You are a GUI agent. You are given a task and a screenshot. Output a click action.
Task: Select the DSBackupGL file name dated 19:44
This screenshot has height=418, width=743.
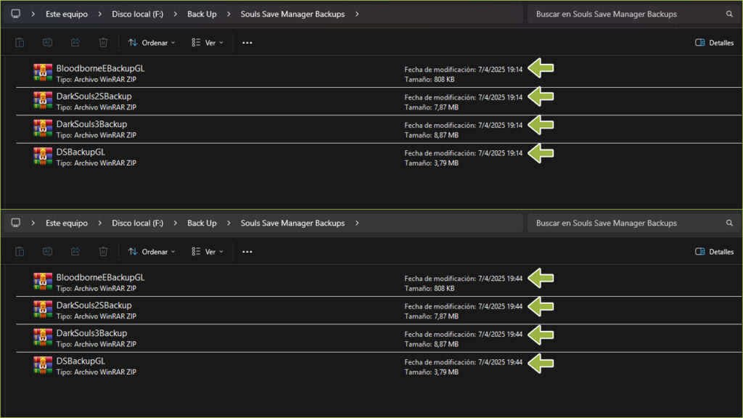coord(81,361)
